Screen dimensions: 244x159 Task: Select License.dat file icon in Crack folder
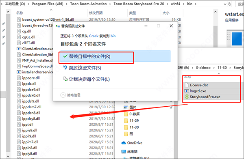[187, 85]
